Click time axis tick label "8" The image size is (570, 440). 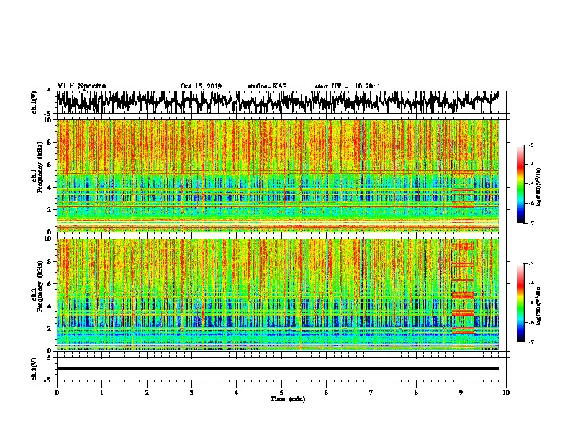pos(416,393)
